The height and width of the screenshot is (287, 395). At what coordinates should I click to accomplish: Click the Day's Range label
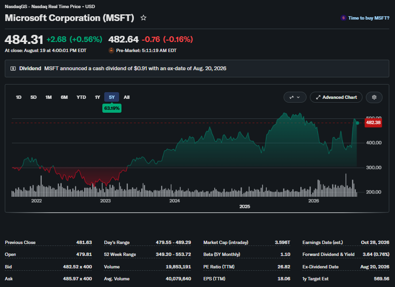[x=117, y=243]
